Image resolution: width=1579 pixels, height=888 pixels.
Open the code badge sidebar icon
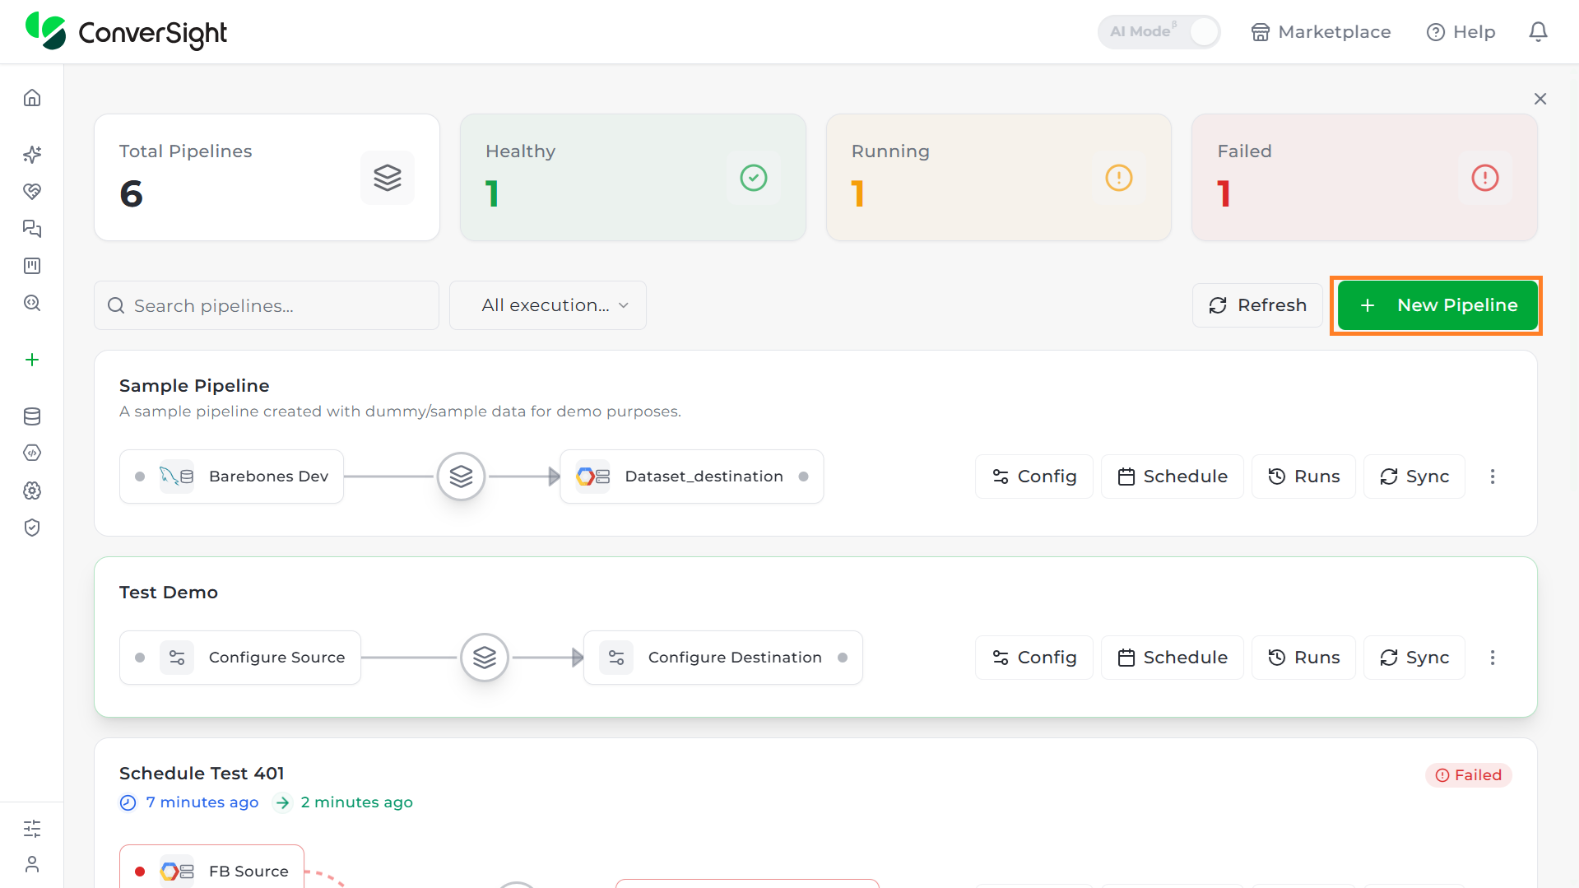click(32, 453)
